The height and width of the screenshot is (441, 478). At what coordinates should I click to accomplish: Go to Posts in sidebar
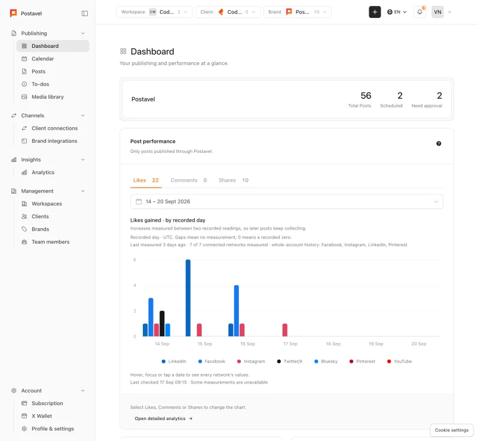point(53,71)
